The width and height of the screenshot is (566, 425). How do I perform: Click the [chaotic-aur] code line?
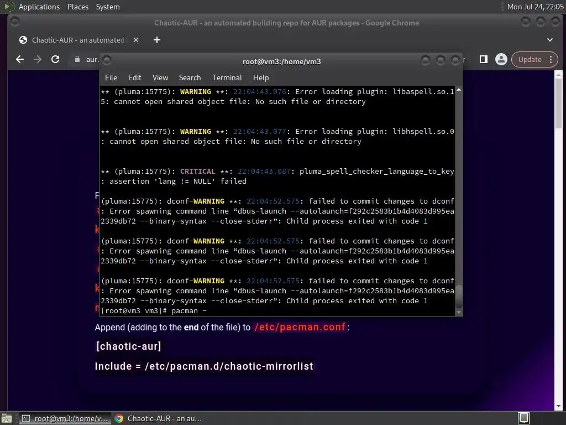point(128,346)
